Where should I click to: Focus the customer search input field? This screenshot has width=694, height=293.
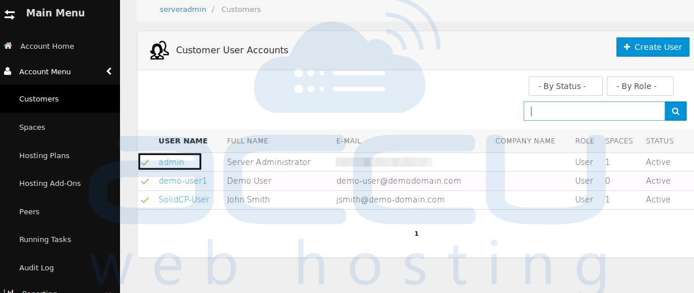(594, 112)
